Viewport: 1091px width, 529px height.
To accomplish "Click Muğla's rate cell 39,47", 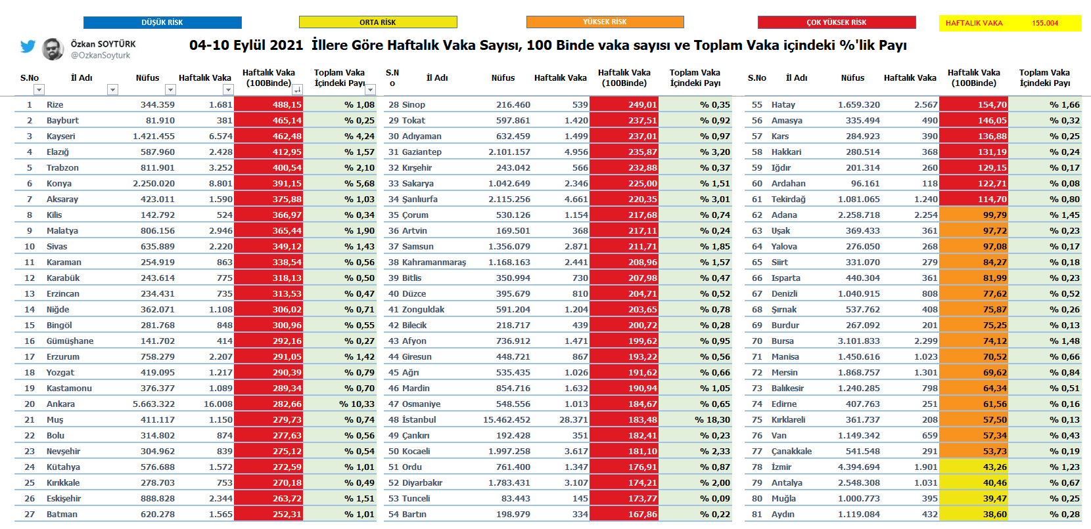I will pyautogui.click(x=974, y=498).
